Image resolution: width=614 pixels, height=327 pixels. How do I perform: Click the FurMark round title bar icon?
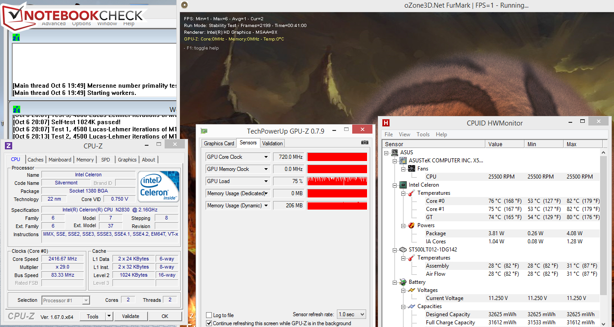185,5
